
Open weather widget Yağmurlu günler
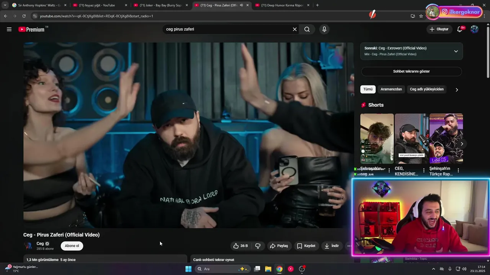click(21, 269)
